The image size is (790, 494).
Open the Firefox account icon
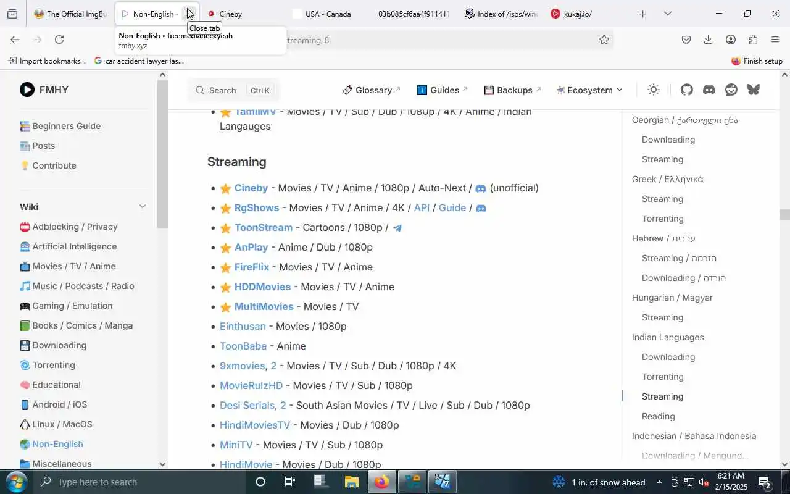pos(731,40)
